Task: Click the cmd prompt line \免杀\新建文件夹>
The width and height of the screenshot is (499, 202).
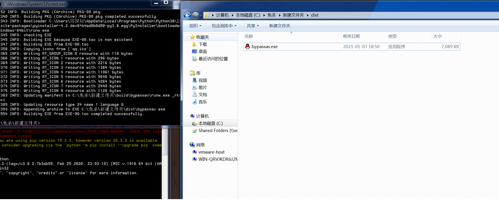Action: coord(20,123)
